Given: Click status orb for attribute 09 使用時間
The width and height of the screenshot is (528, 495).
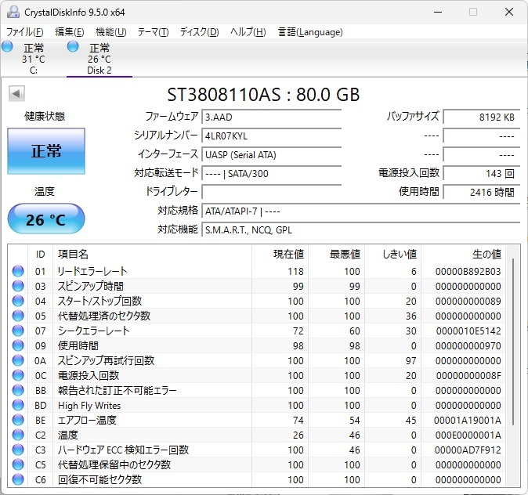Looking at the screenshot, I should tap(18, 345).
